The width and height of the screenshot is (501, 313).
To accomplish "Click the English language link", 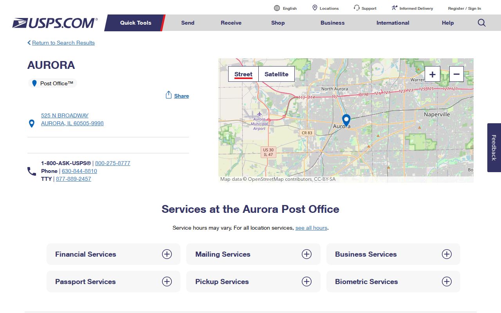I will click(290, 8).
